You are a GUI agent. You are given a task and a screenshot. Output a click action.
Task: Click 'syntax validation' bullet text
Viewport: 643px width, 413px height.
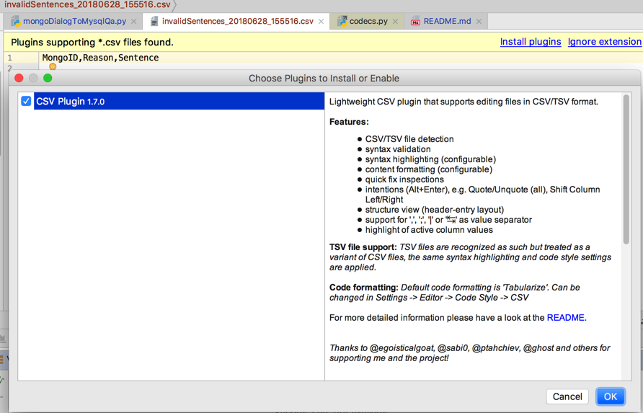click(398, 149)
